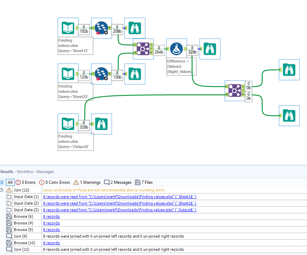Filter results to 0 Conv Errors

click(x=55, y=182)
